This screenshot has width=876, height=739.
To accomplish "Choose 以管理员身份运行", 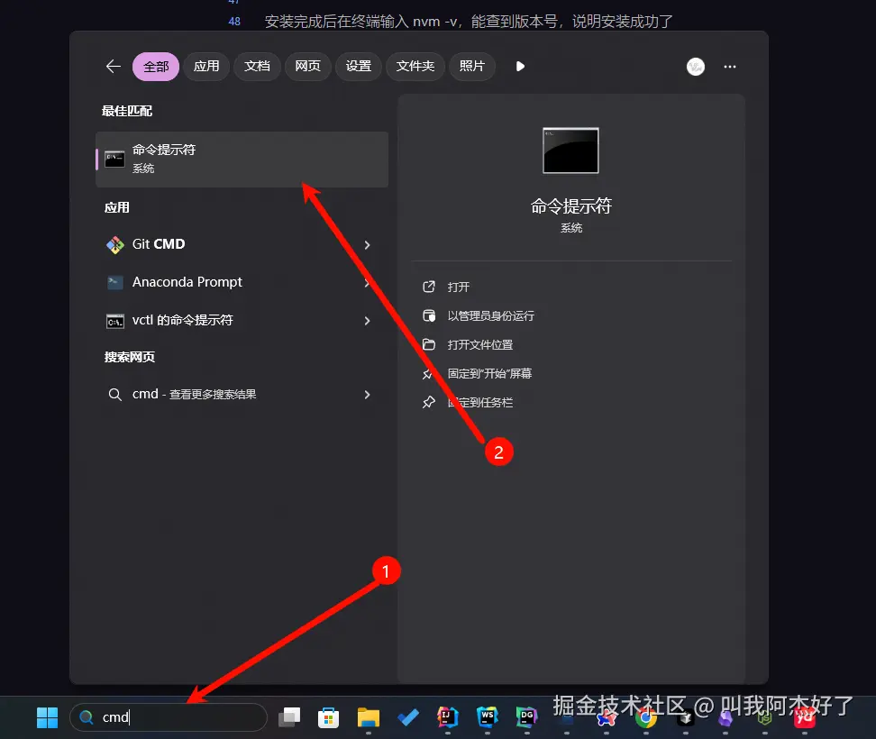I will 490,316.
